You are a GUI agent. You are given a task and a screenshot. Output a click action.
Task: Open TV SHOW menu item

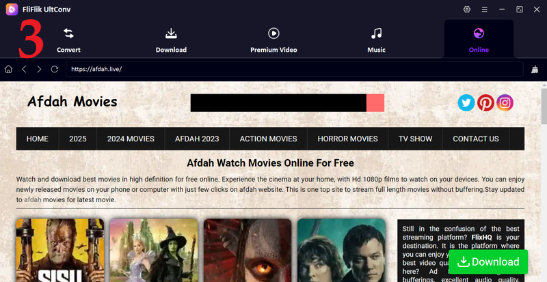(x=416, y=139)
